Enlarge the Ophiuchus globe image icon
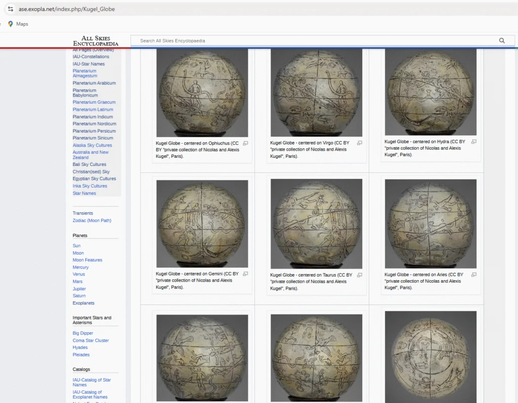 (245, 144)
